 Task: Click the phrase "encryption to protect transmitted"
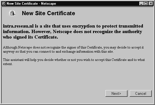pos(108,26)
